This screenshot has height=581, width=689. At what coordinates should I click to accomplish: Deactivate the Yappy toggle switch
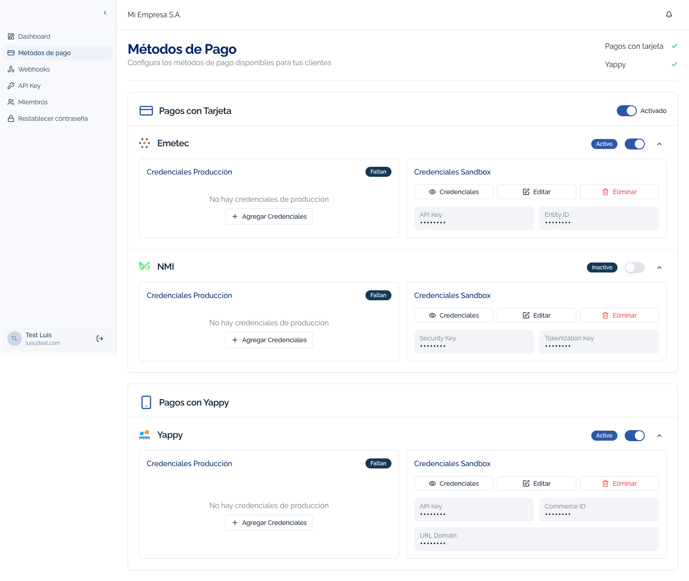[634, 436]
